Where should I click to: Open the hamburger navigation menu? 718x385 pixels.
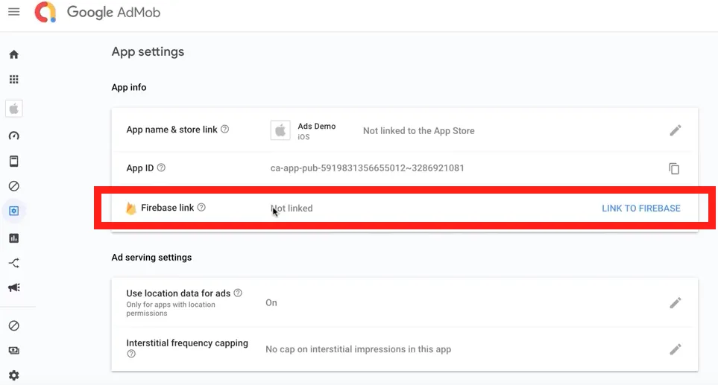click(13, 13)
